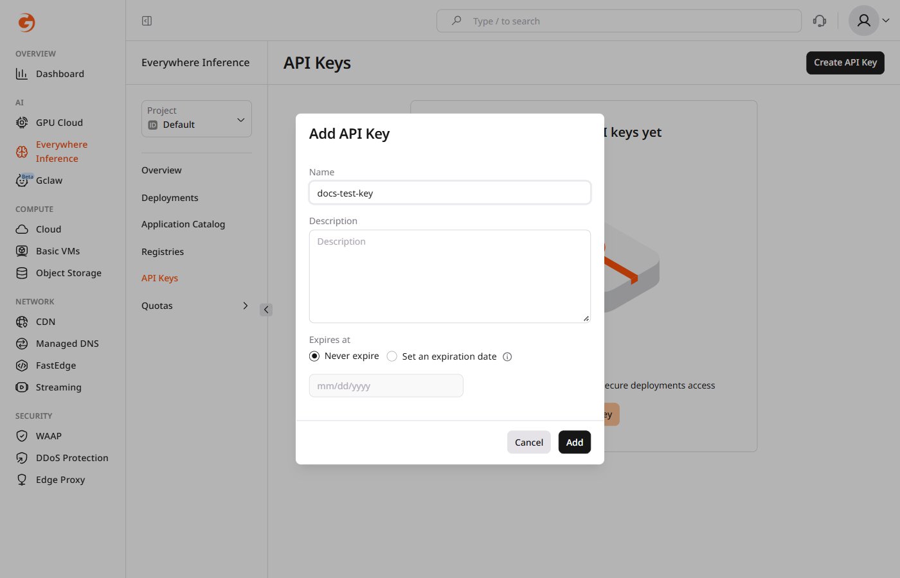Screen dimensions: 900x578
Task: Open WAAP under Security
Action: [39, 436]
